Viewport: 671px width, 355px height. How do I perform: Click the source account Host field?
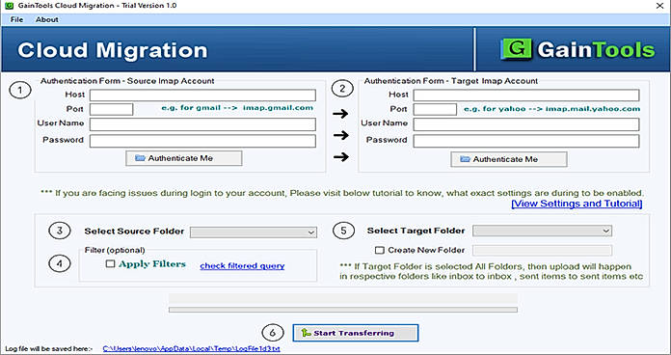tap(202, 96)
